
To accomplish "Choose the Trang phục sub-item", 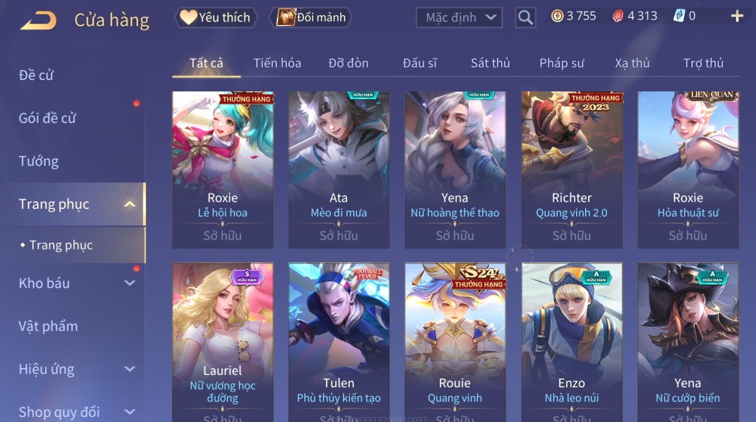I will pyautogui.click(x=61, y=245).
